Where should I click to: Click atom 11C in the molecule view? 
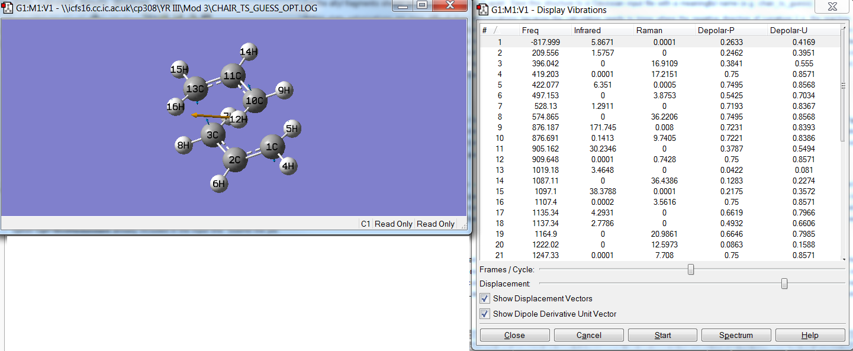pyautogui.click(x=232, y=76)
